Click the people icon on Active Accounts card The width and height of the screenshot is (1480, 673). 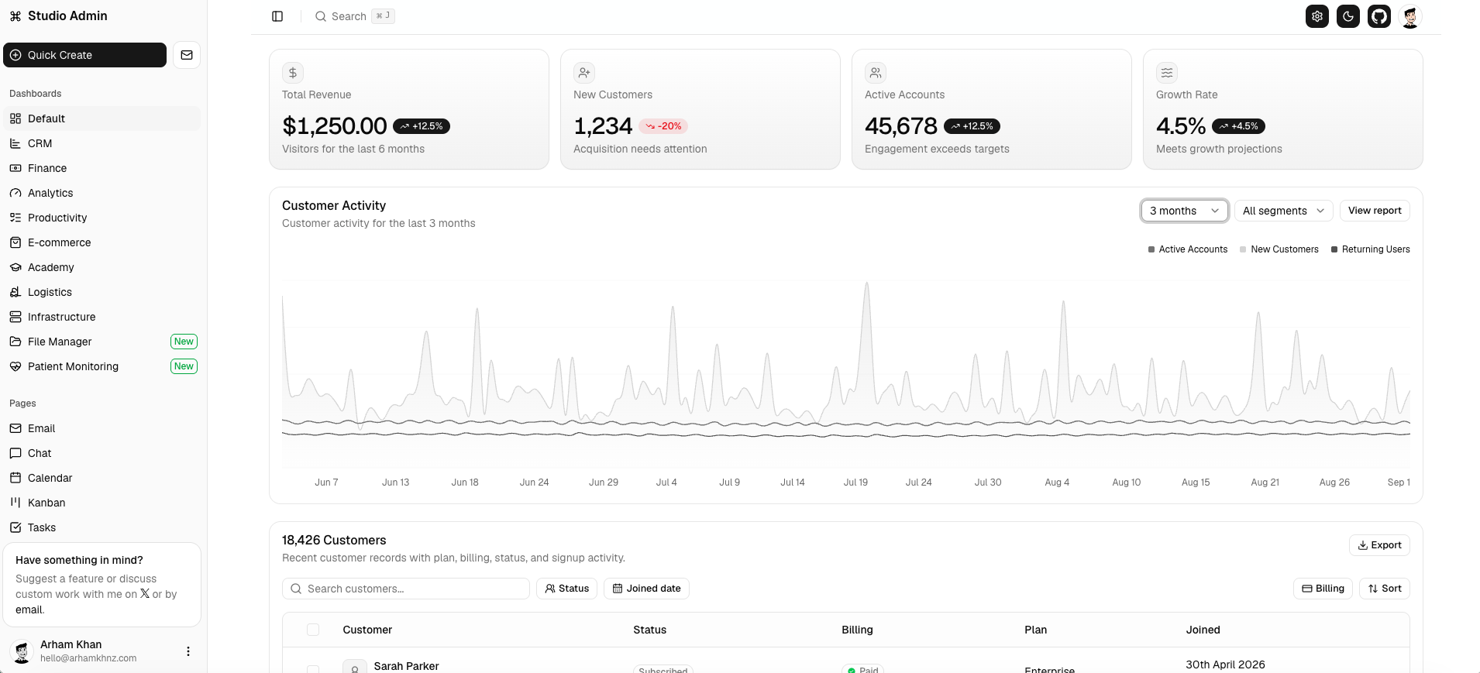876,73
